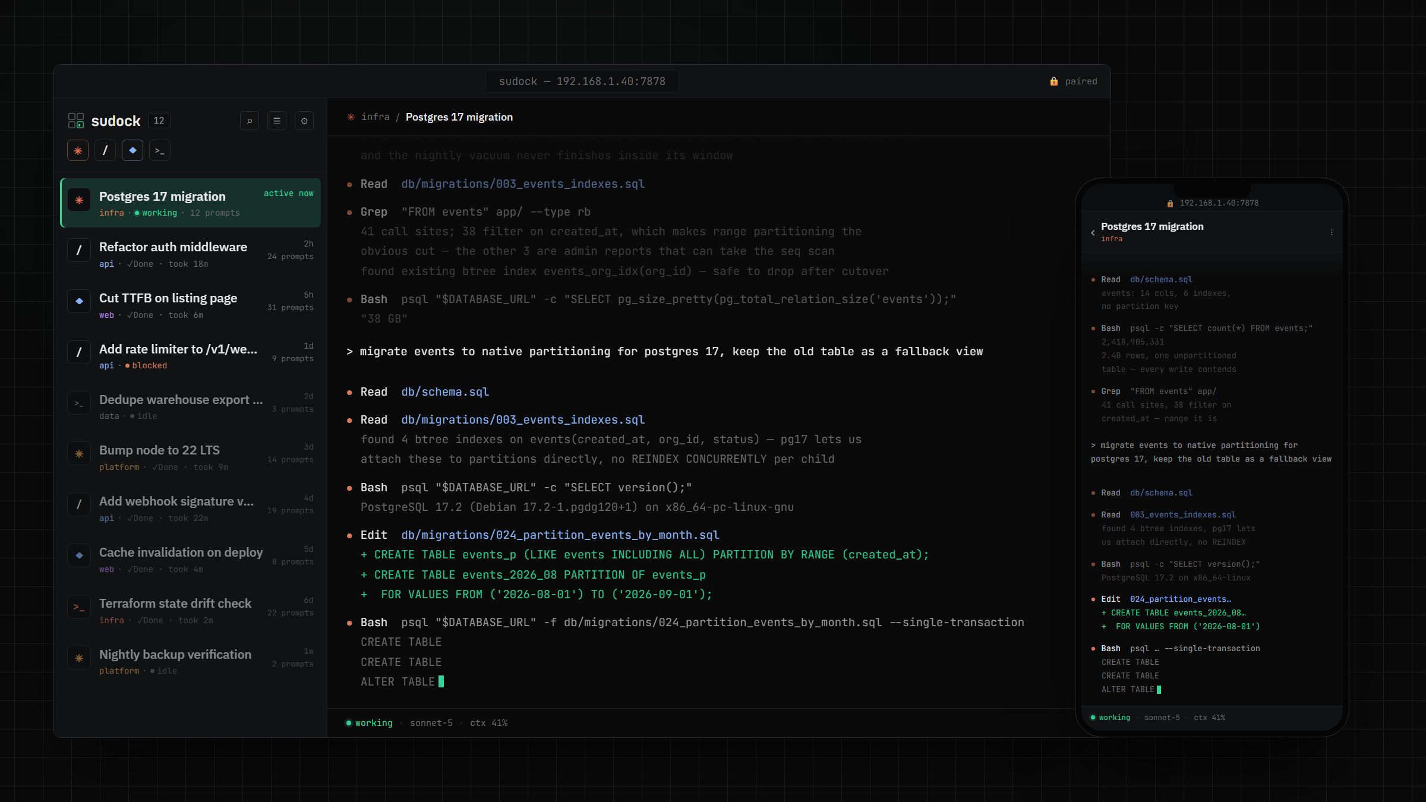Toggle the slash agent filter

click(x=105, y=150)
